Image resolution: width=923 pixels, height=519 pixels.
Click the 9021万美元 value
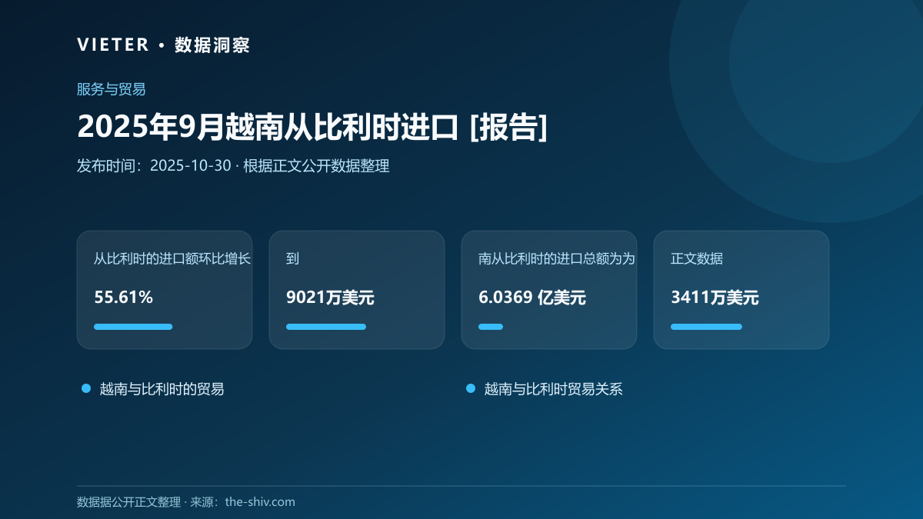tap(330, 298)
